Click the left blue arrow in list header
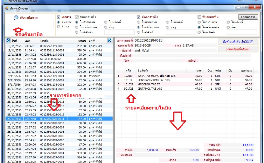The width and height of the screenshot is (264, 163). point(8,40)
